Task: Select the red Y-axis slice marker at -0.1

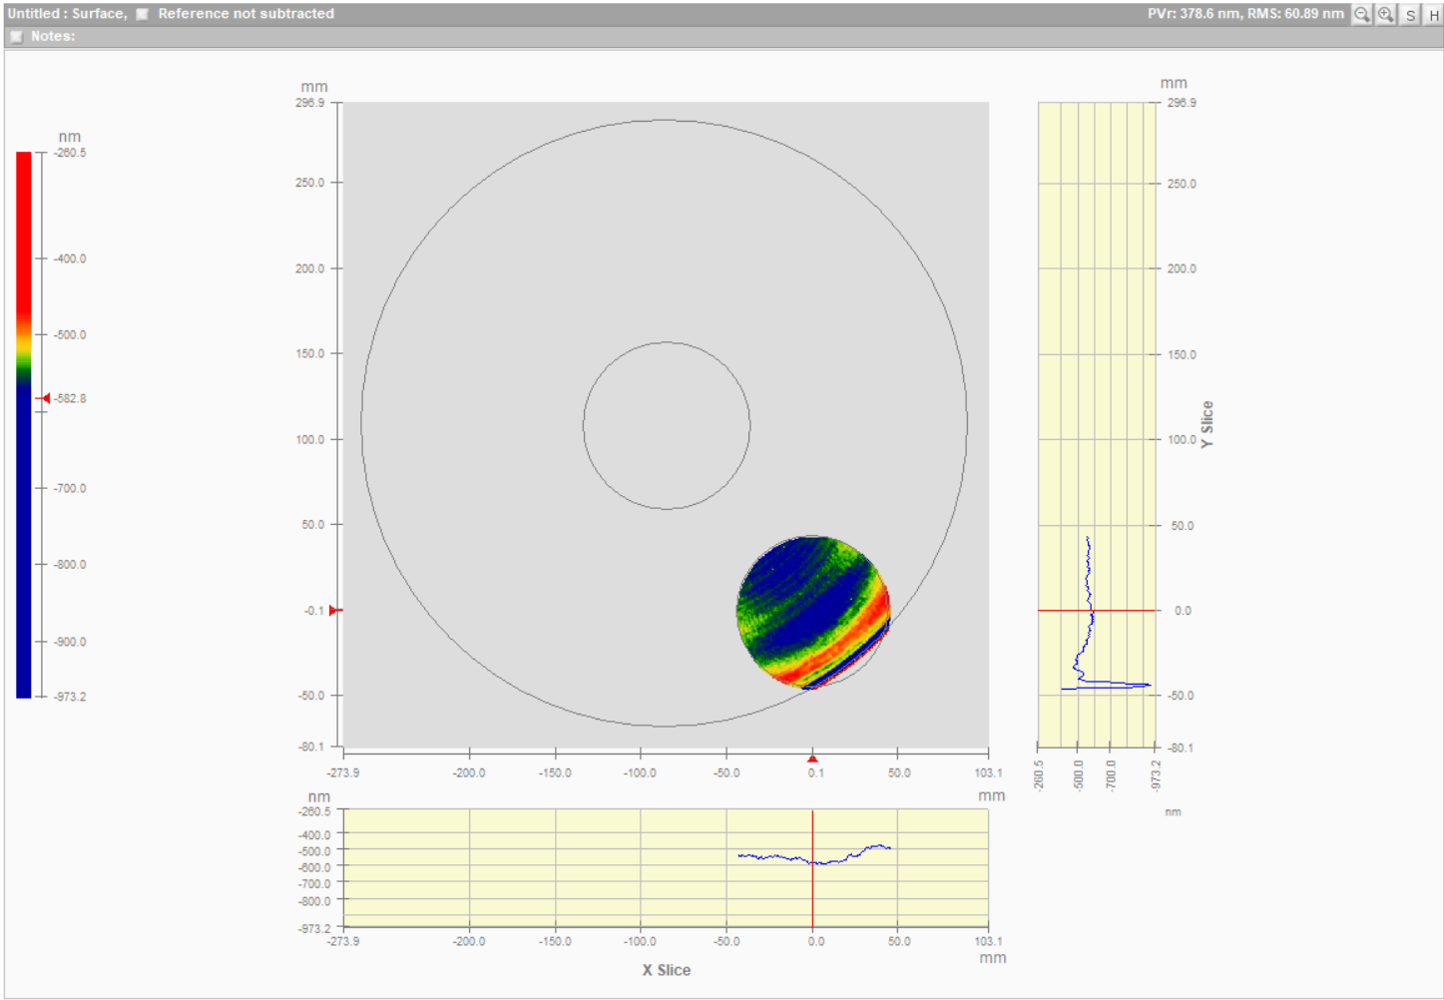Action: click(x=334, y=610)
